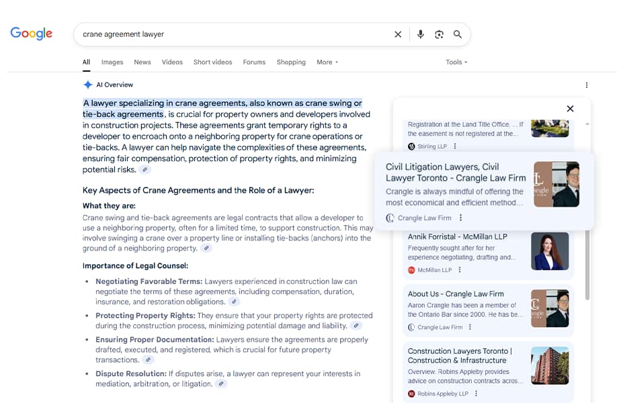Image resolution: width=617 pixels, height=403 pixels.
Task: Open three-dot menu beside Stirling LLP
Action: (x=455, y=146)
